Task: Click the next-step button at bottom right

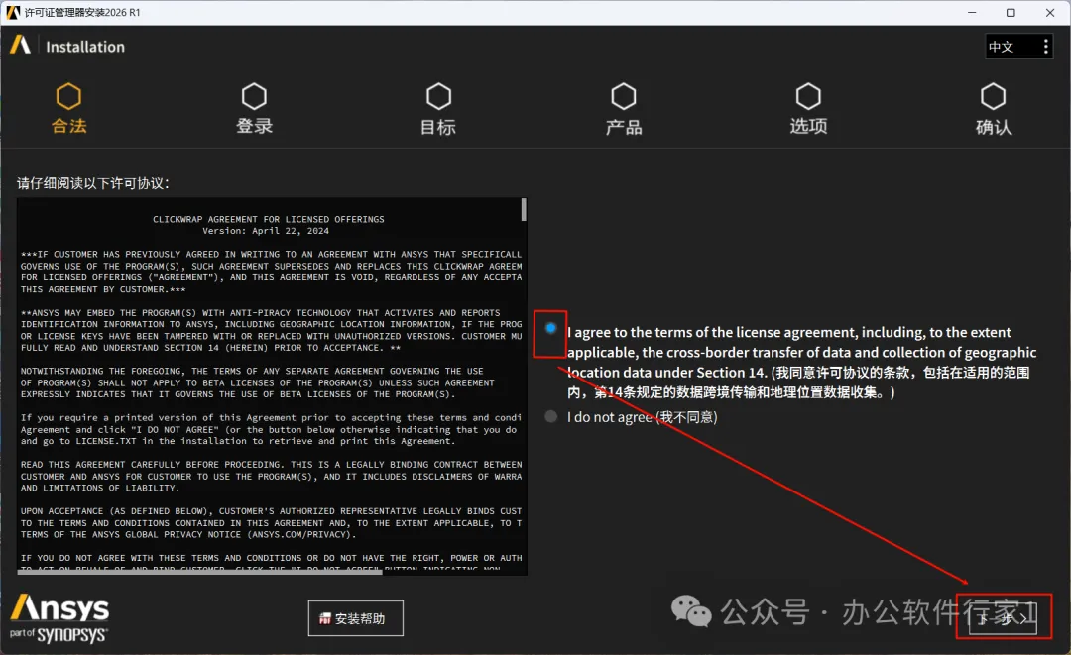Action: [x=1003, y=618]
